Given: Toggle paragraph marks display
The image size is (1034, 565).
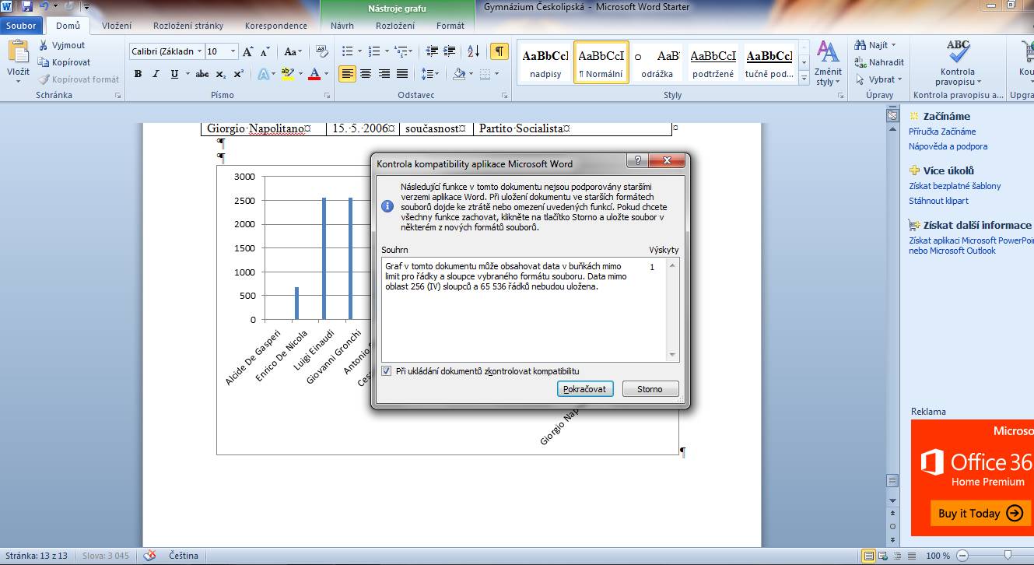Looking at the screenshot, I should click(x=499, y=51).
